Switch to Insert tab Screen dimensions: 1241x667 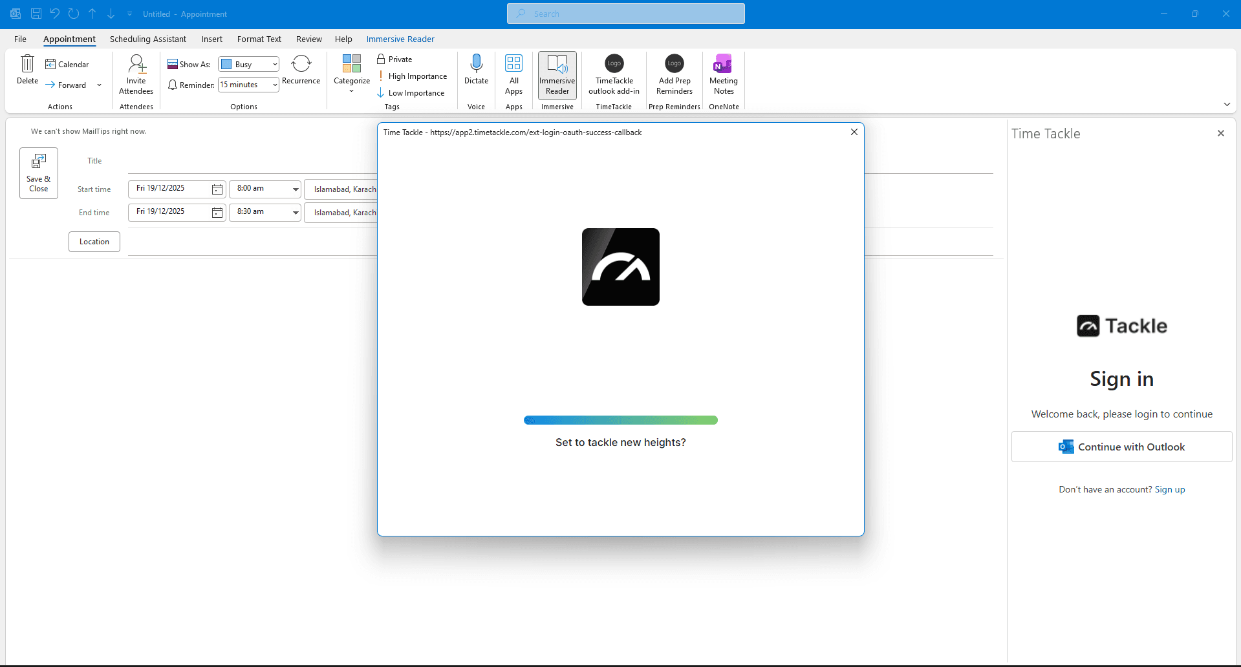tap(212, 39)
